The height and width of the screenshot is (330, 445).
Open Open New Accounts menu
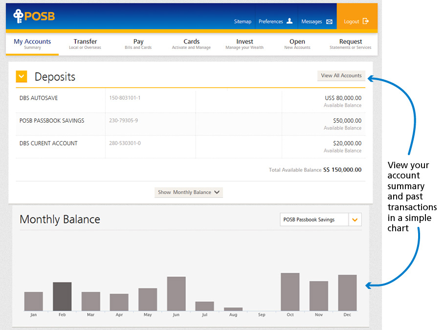tap(297, 44)
